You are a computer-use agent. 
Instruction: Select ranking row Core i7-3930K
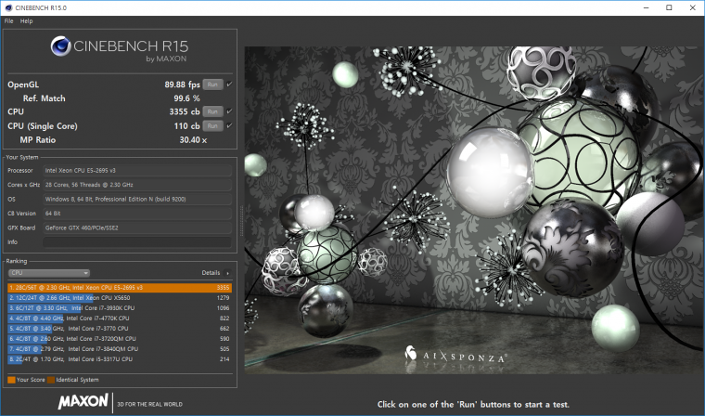(120, 308)
